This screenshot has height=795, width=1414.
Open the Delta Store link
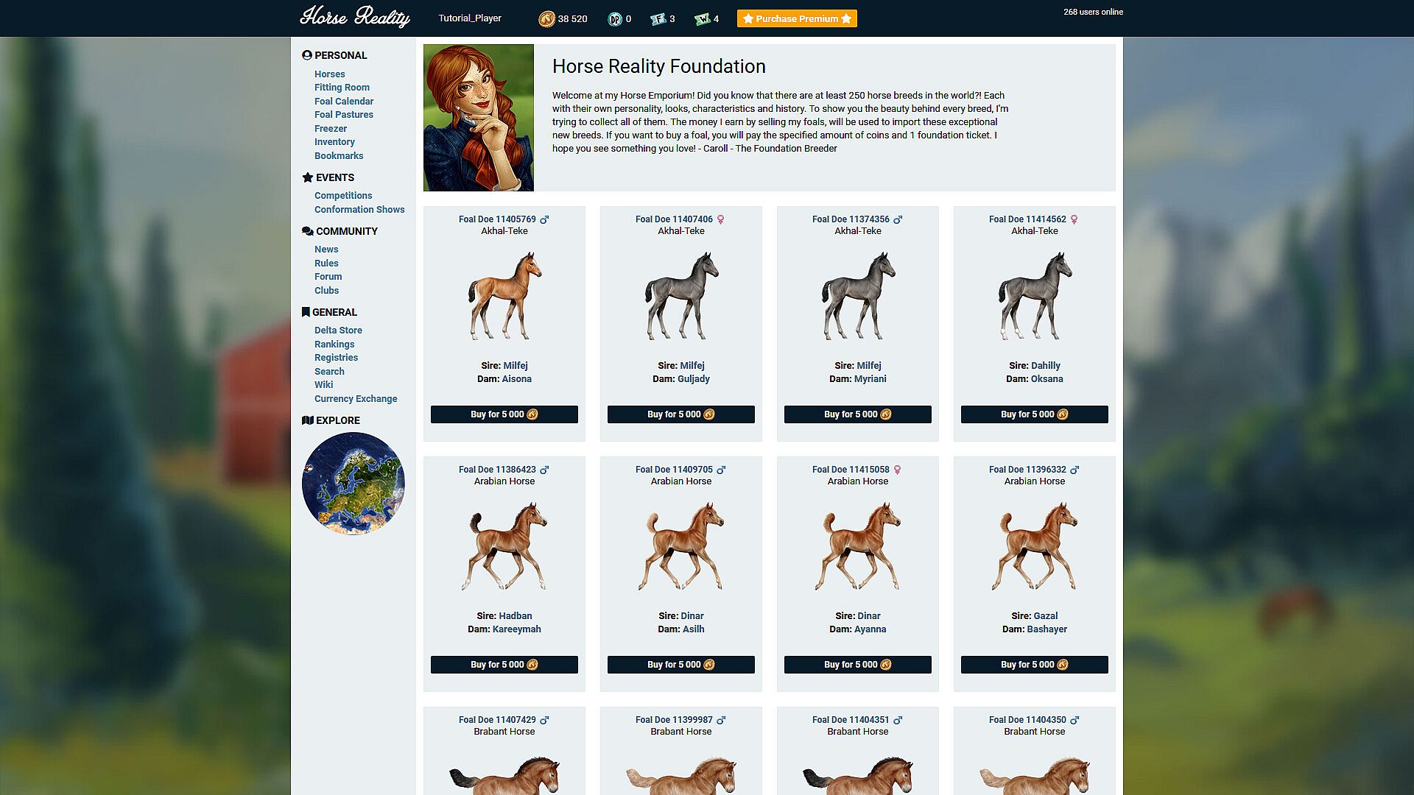338,331
